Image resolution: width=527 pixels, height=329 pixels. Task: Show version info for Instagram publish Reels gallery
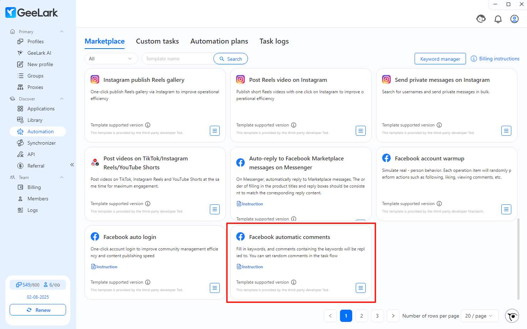pyautogui.click(x=148, y=125)
